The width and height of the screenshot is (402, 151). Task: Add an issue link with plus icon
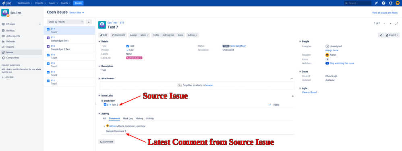[x=293, y=96]
